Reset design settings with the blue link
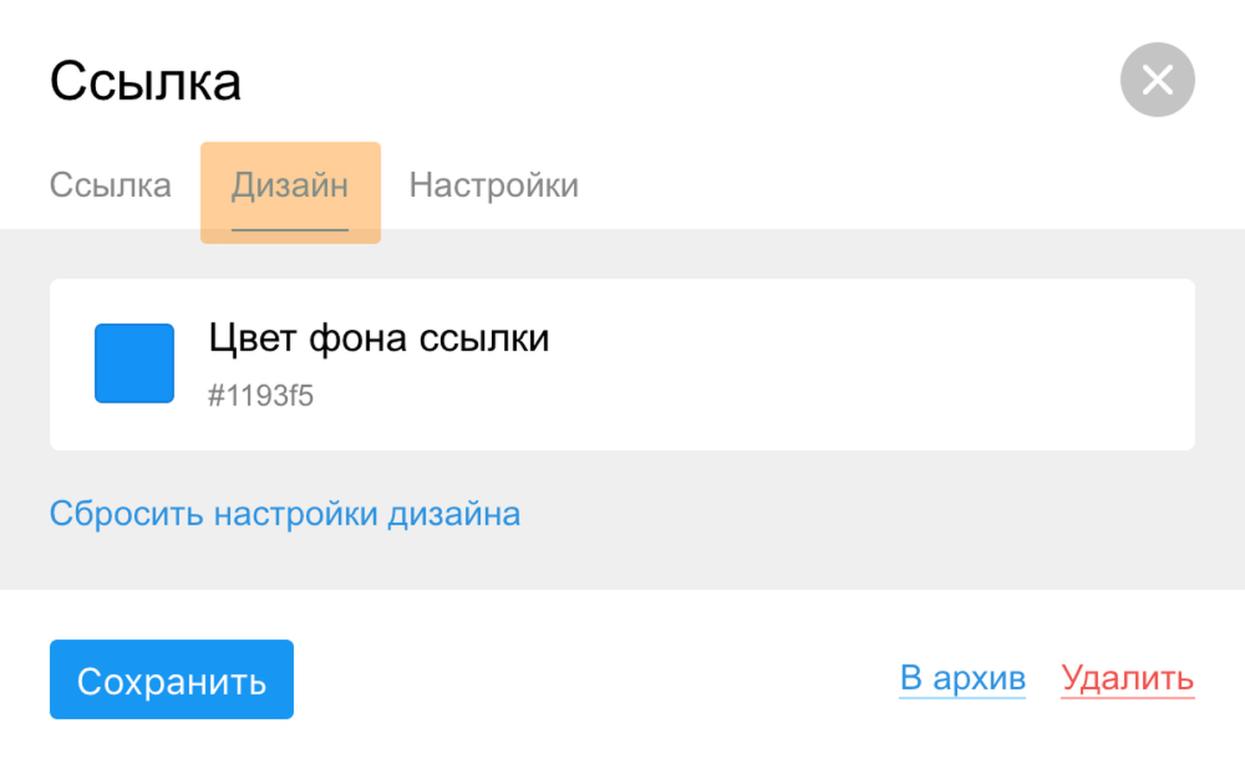The height and width of the screenshot is (769, 1245). (286, 512)
